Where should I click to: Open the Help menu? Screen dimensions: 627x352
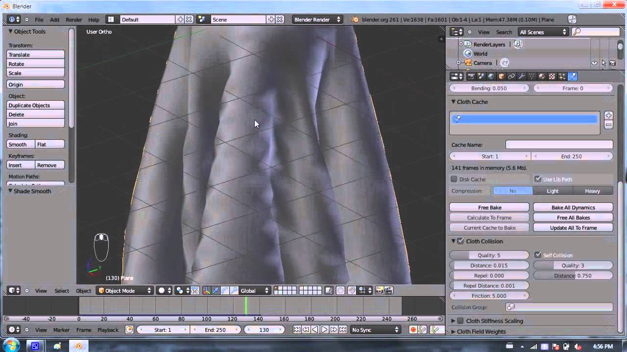click(94, 20)
